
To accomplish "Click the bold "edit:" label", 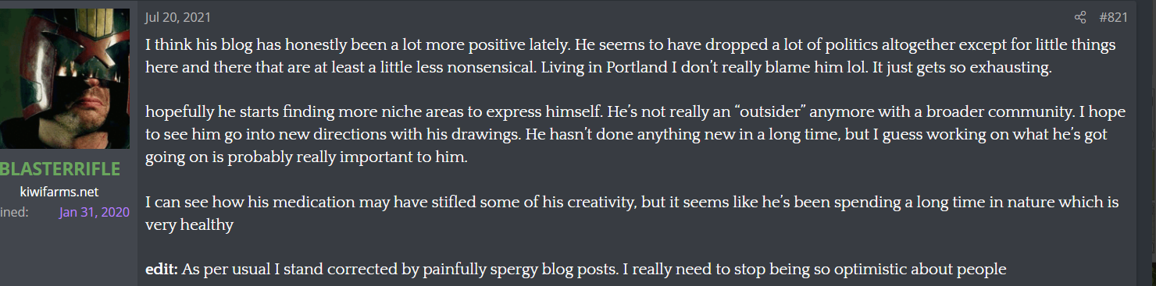I will pyautogui.click(x=162, y=270).
